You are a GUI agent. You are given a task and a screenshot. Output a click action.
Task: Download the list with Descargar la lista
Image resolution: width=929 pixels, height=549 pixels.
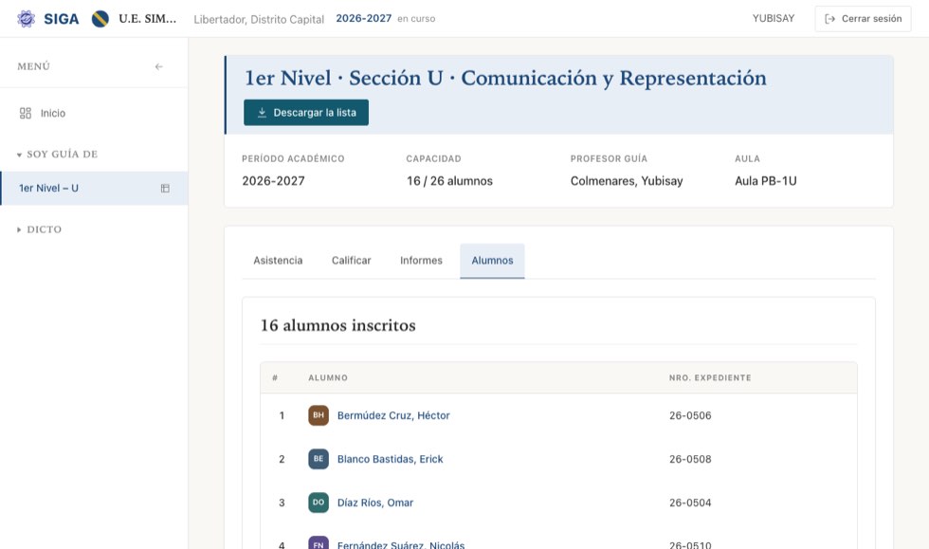click(306, 113)
